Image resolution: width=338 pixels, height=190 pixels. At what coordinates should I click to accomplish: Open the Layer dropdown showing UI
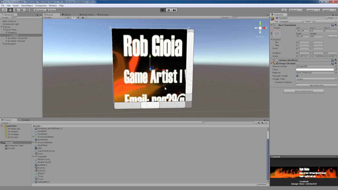click(325, 21)
